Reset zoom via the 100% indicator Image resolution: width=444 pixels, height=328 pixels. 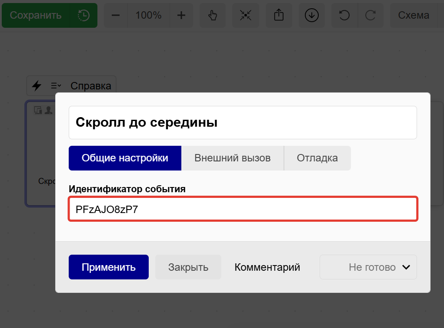[x=148, y=16]
